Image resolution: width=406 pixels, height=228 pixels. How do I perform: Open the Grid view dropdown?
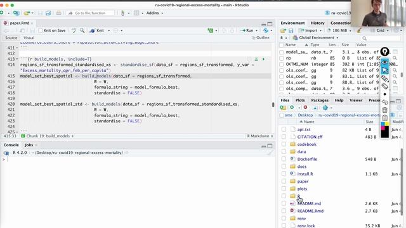click(x=380, y=30)
